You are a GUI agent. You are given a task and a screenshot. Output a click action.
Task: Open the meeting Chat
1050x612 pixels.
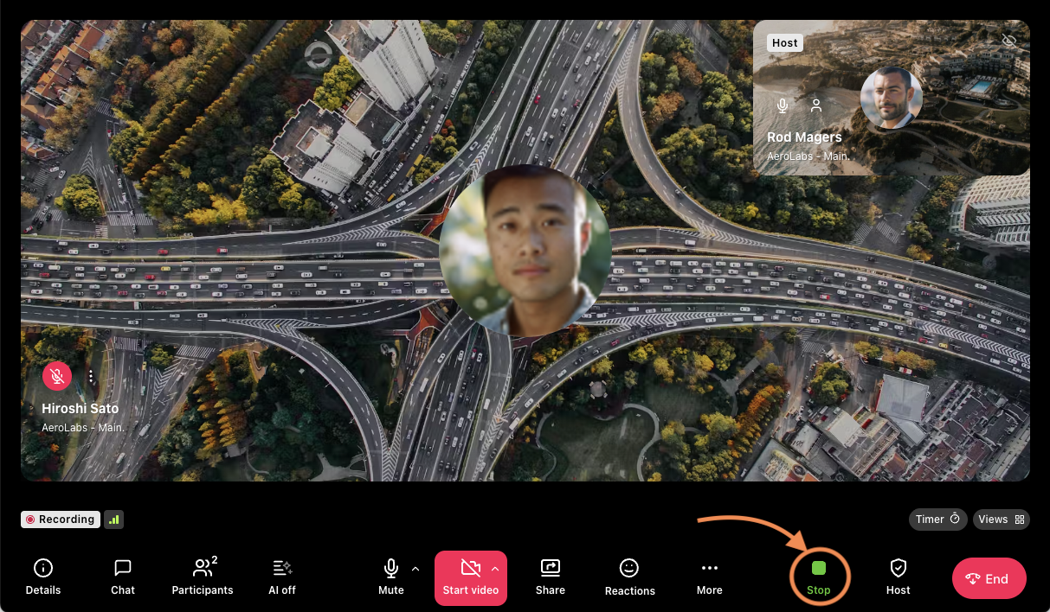point(122,576)
